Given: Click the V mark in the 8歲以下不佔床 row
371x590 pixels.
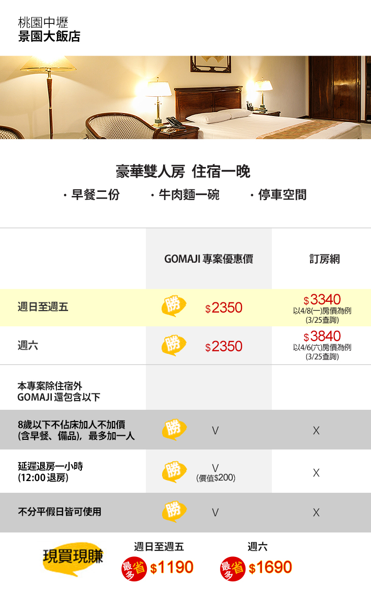Looking at the screenshot, I should pos(215,431).
